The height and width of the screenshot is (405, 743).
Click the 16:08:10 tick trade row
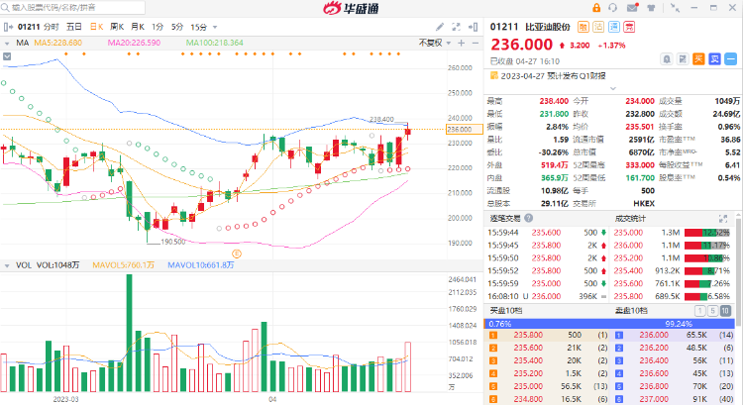[547, 296]
